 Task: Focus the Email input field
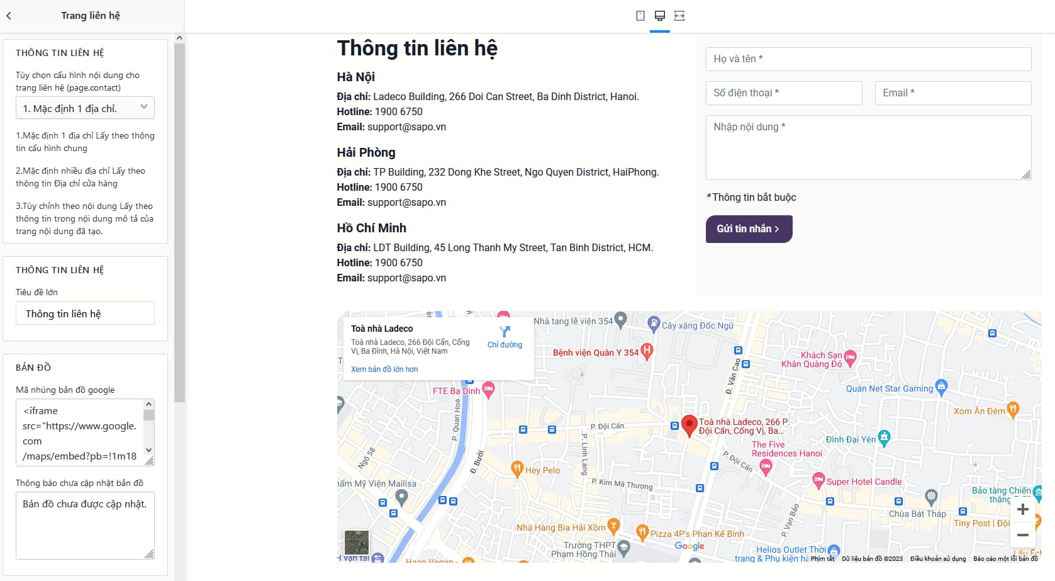tap(952, 93)
